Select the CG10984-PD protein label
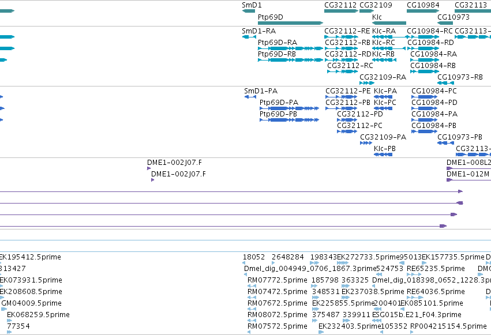 pos(434,103)
